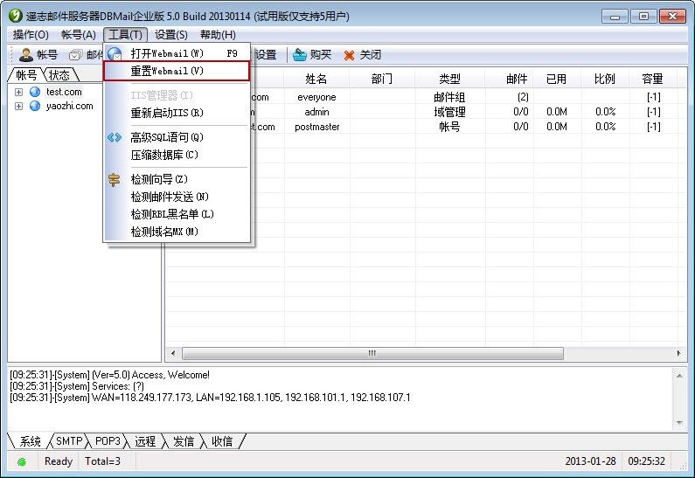Switch to the SMTP log tab
This screenshot has width=695, height=478.
[69, 441]
